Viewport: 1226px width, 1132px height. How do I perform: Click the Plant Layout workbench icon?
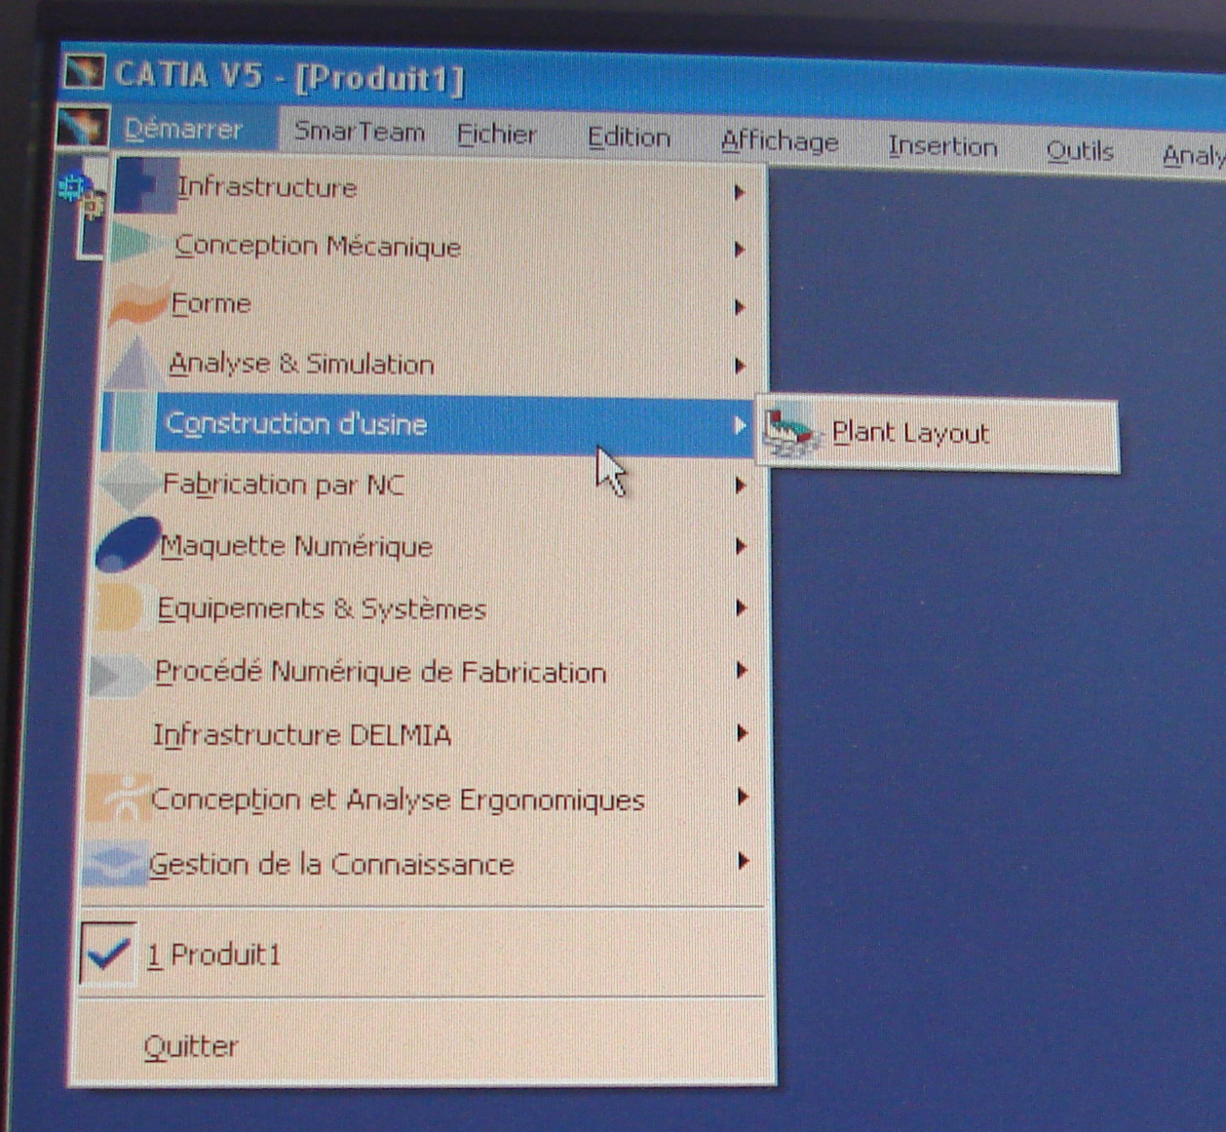(790, 432)
